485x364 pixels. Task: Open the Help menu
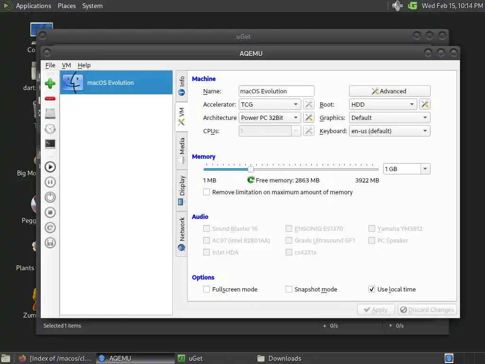[84, 65]
